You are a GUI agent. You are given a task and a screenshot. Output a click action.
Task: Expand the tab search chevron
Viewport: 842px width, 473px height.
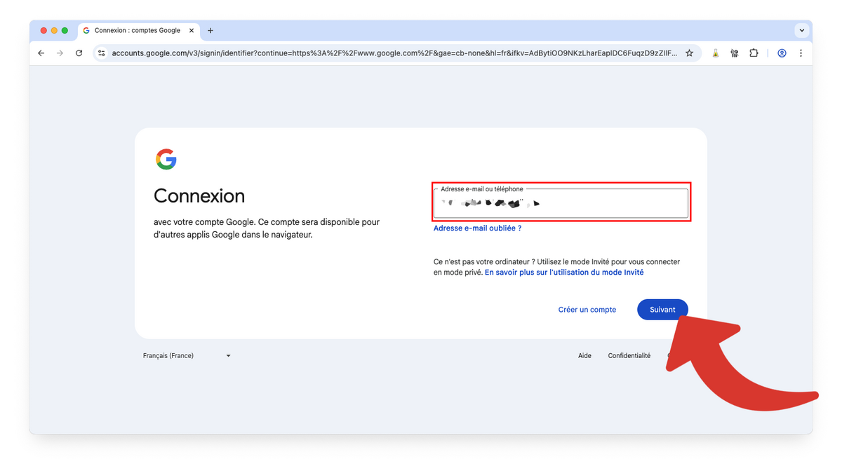[801, 31]
